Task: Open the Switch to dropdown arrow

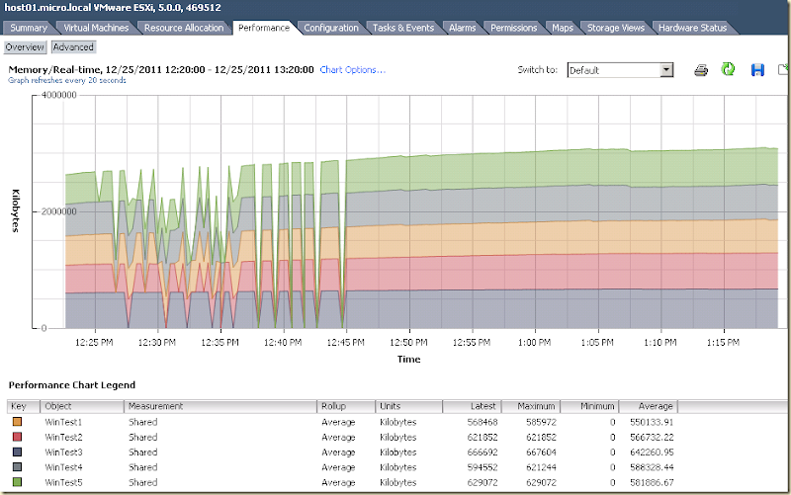Action: pyautogui.click(x=666, y=70)
